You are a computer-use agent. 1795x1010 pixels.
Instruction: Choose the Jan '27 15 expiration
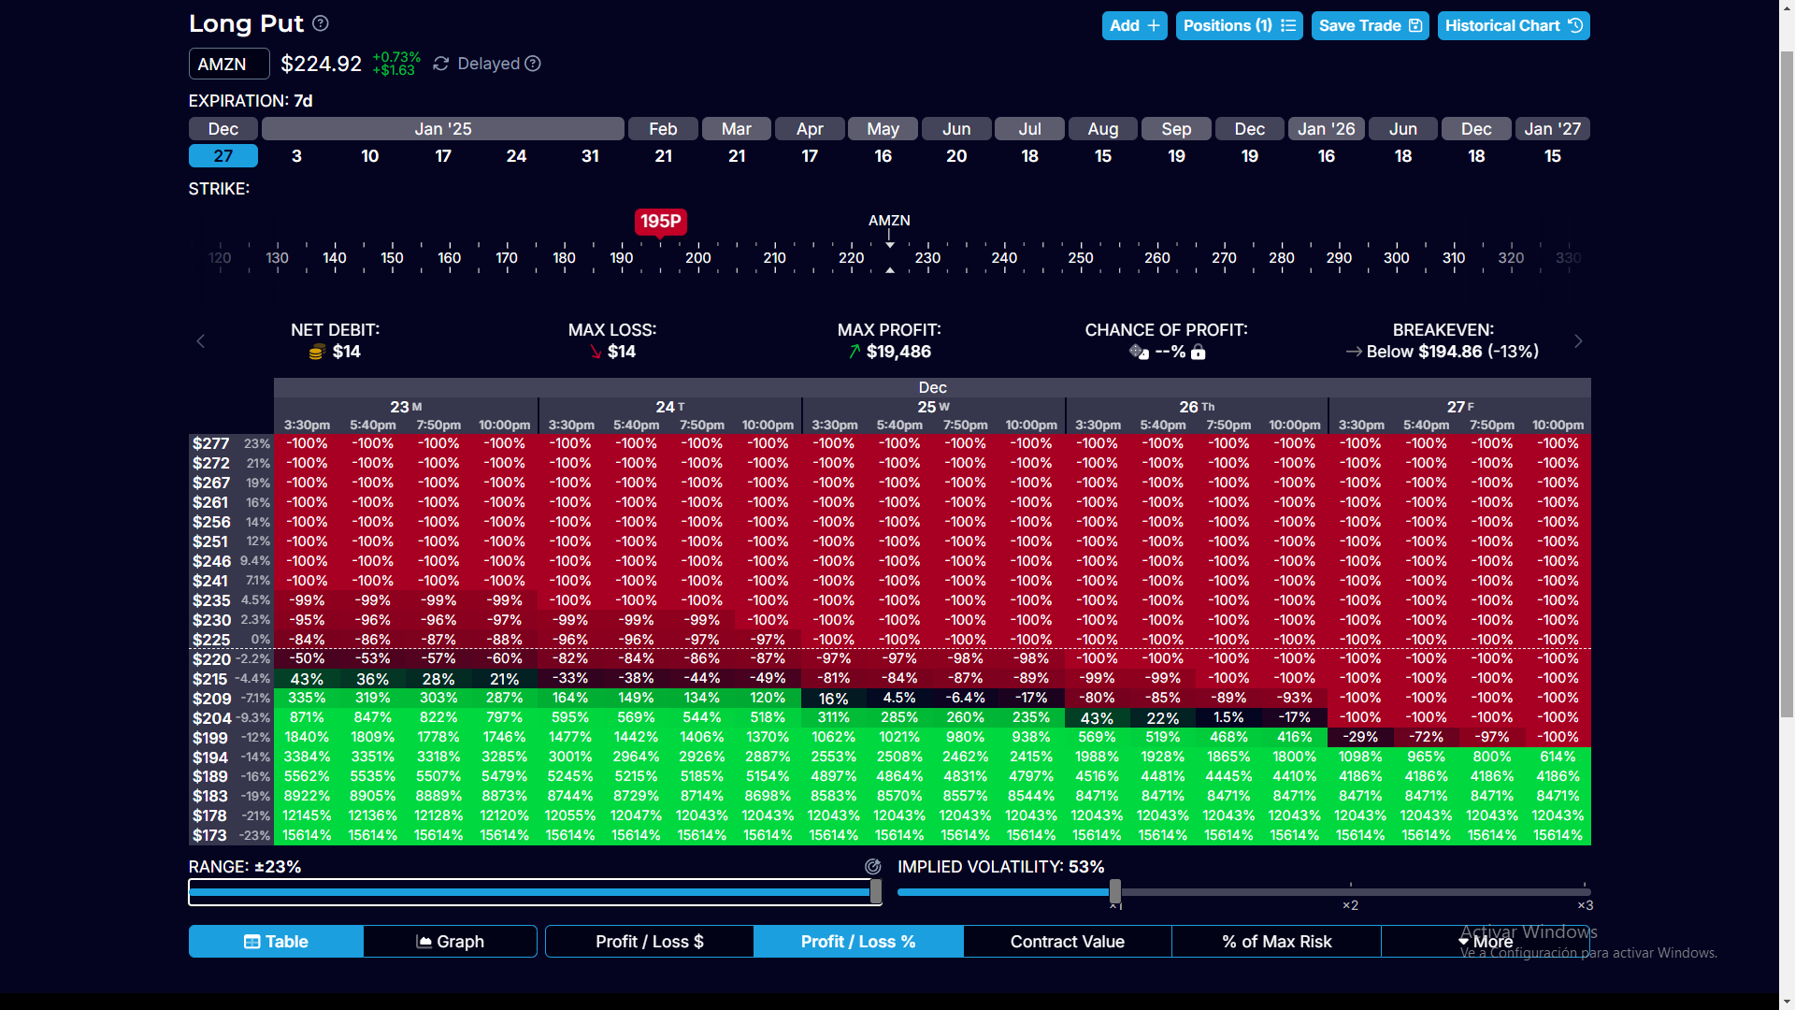(x=1553, y=156)
